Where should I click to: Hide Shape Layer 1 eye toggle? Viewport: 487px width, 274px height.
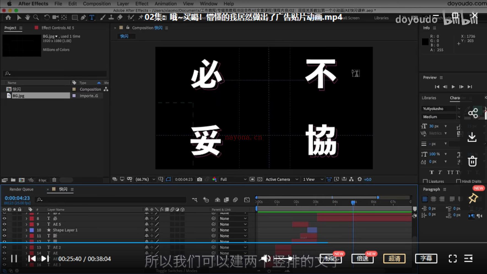pos(4,230)
